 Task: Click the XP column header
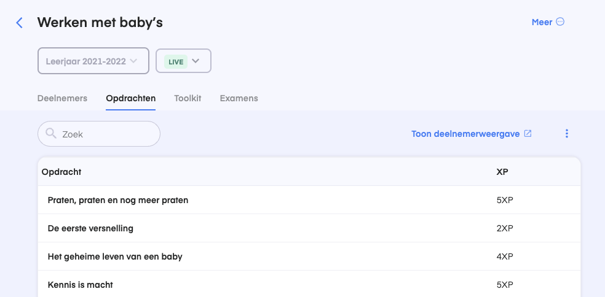coord(502,172)
